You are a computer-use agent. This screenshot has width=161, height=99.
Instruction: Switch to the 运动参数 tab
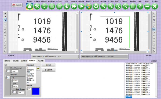click(24, 61)
